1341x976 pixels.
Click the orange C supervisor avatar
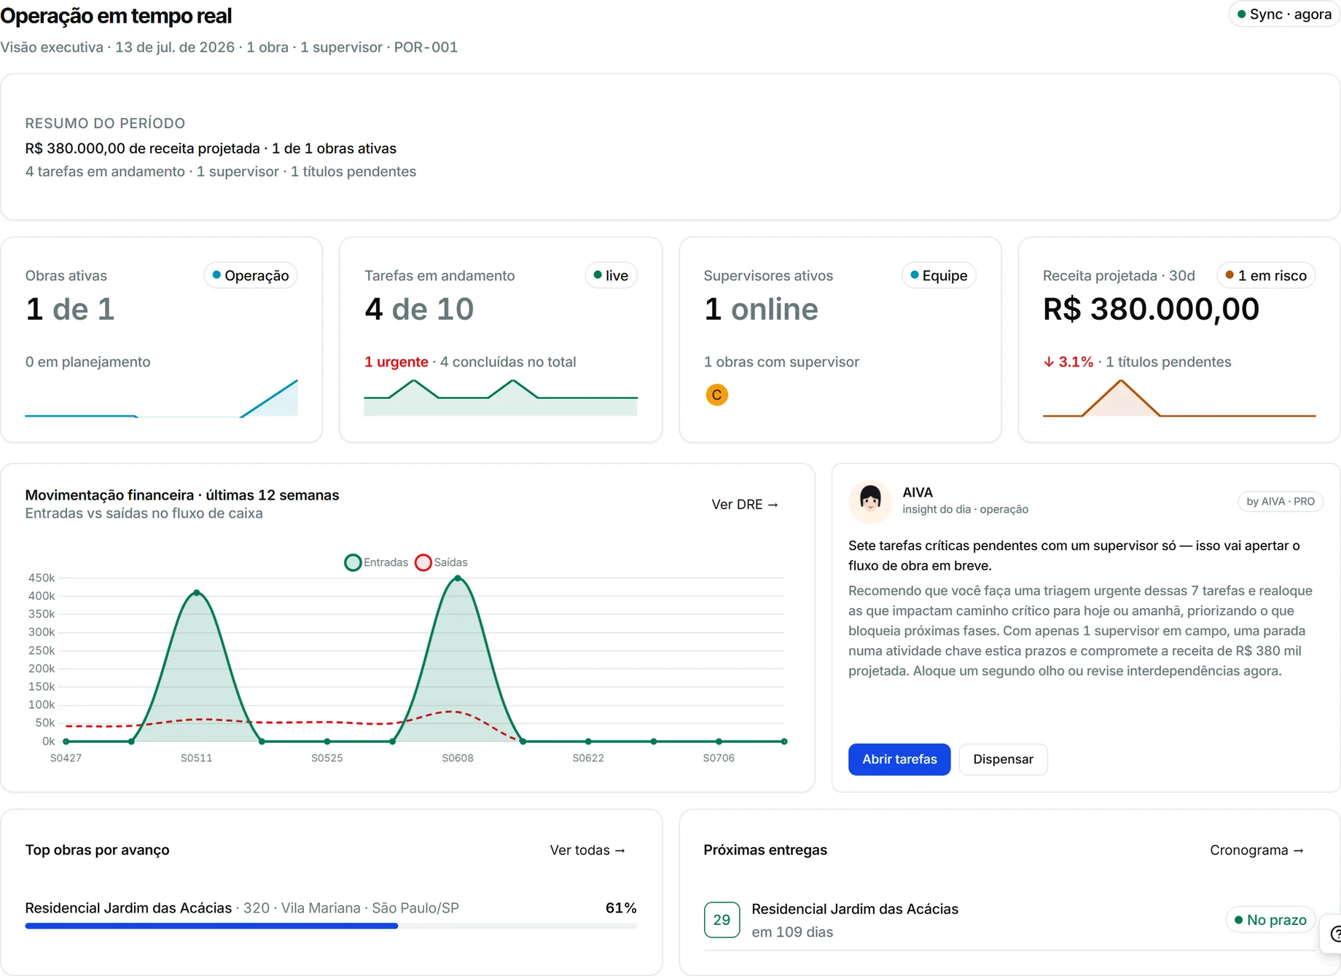(717, 395)
